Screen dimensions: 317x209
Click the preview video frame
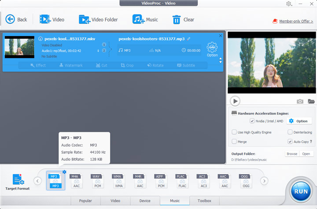coord(272,62)
